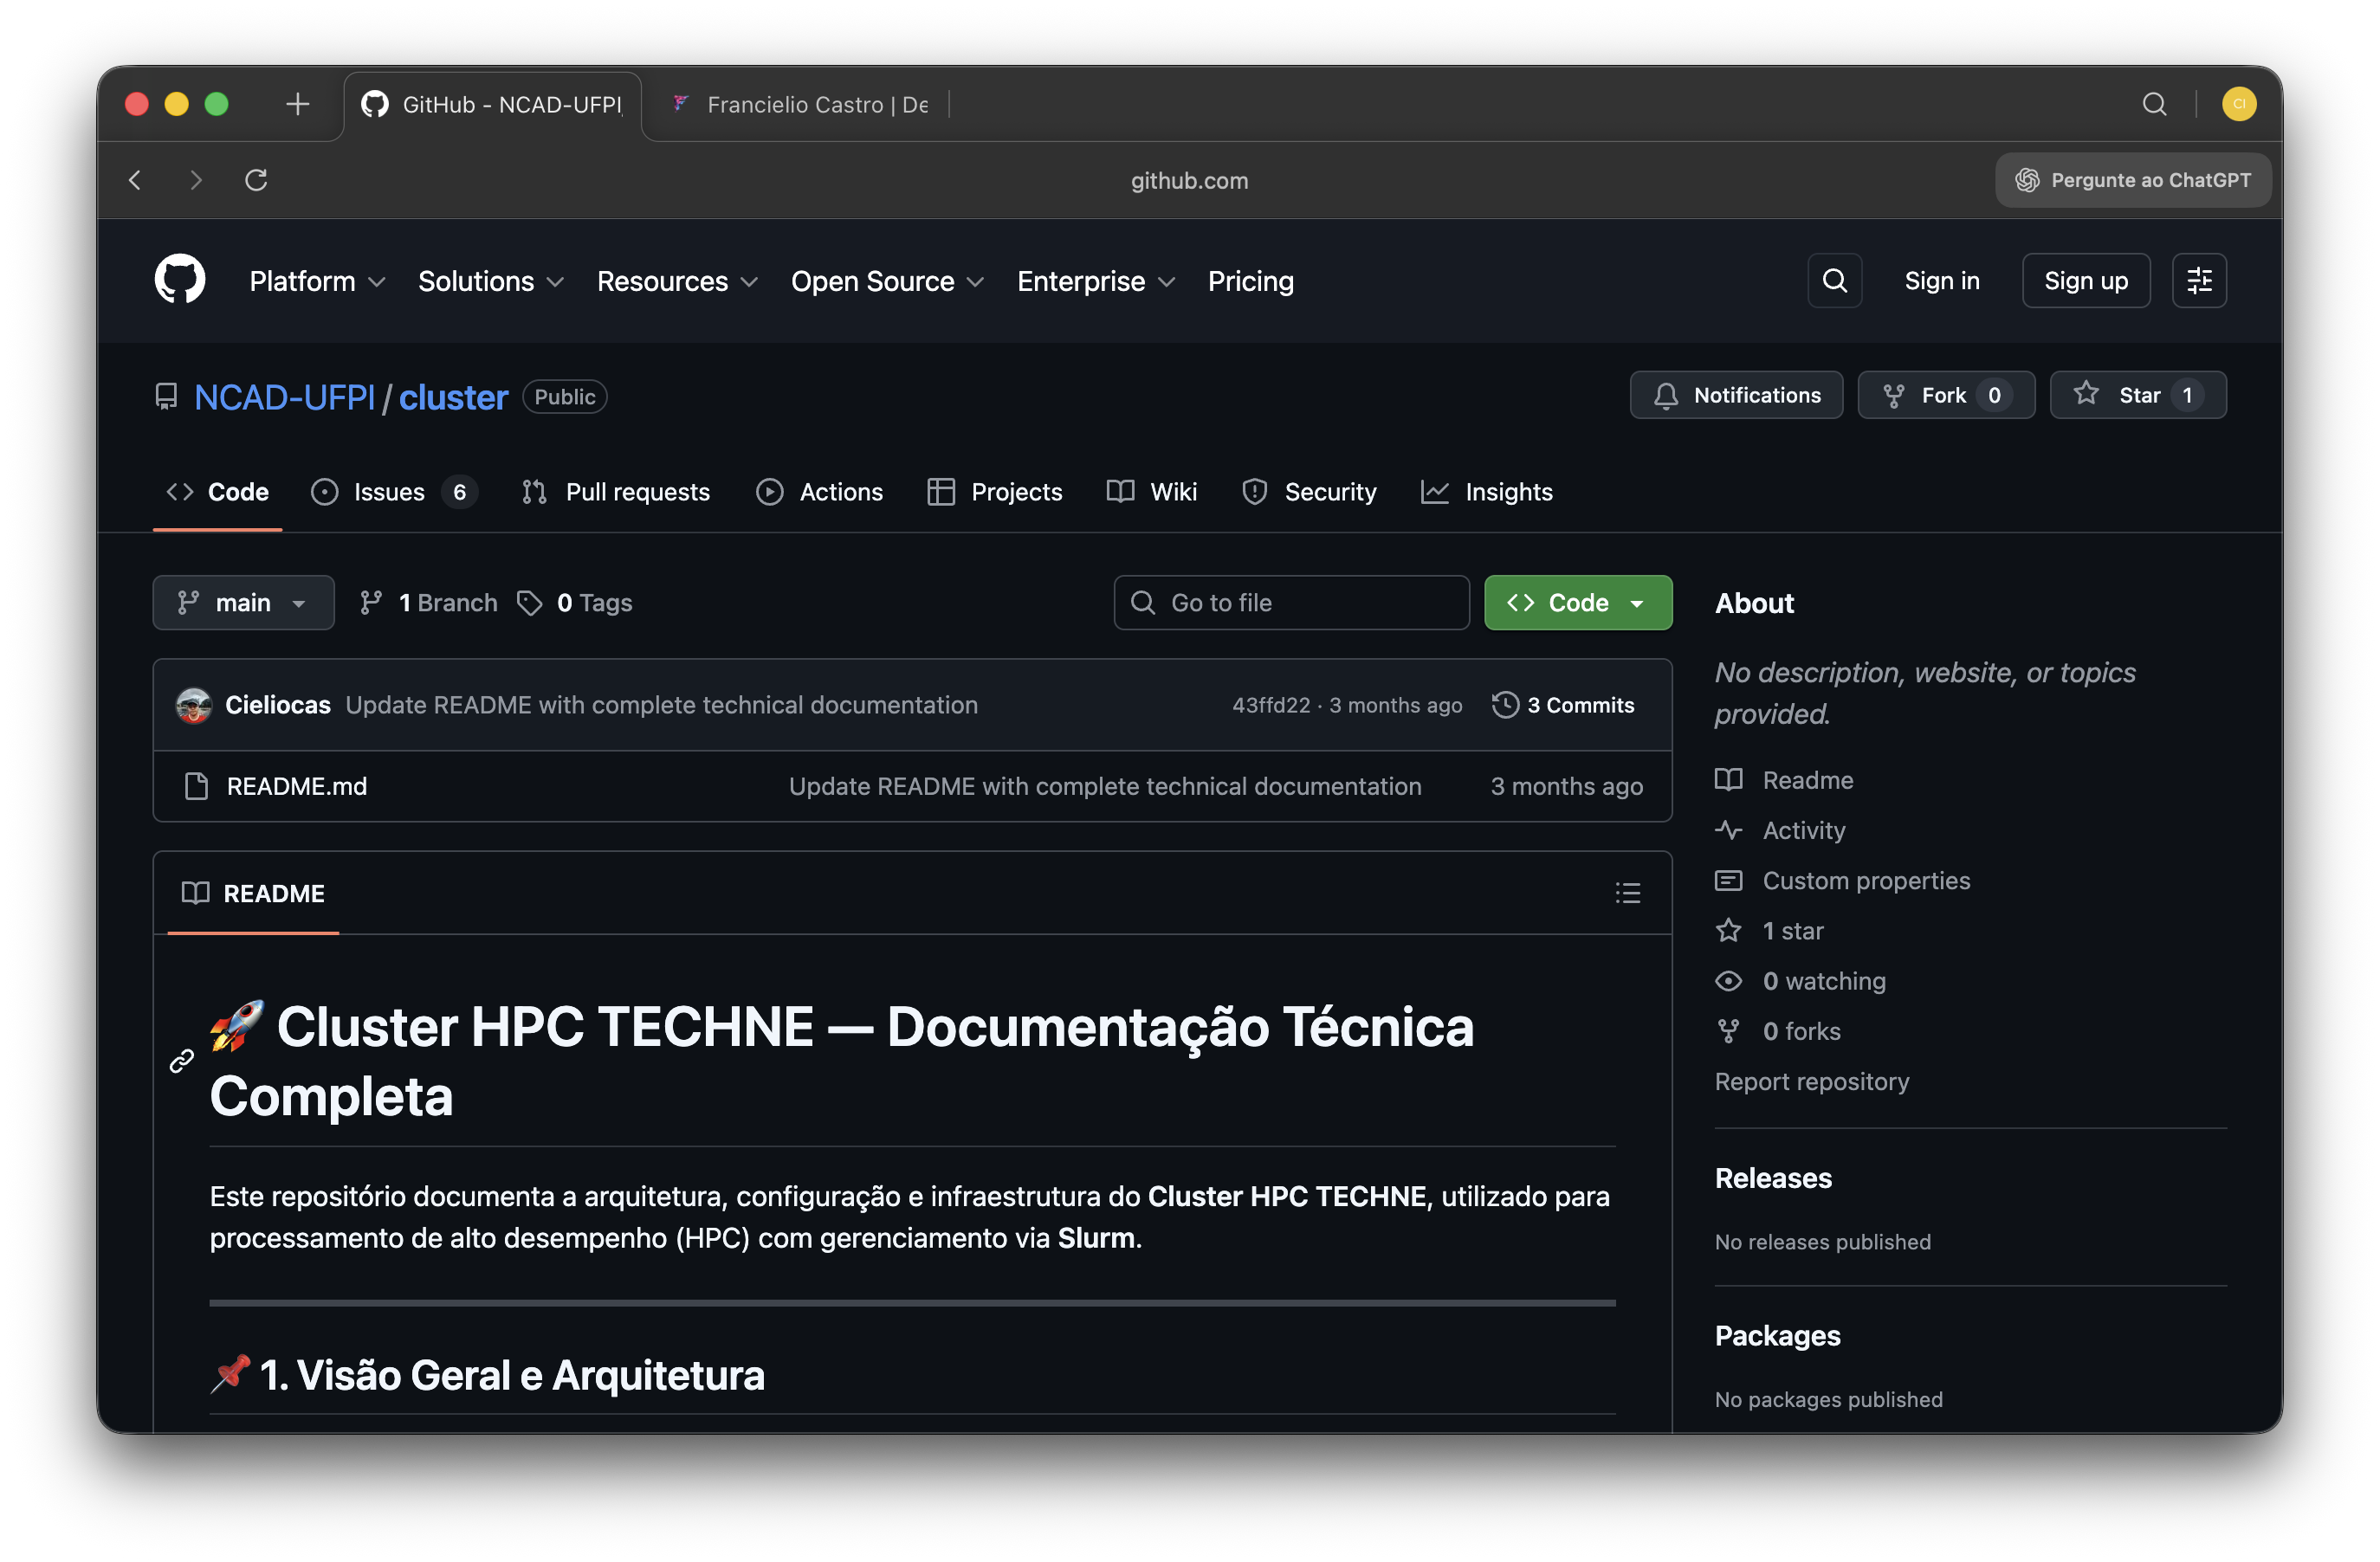Viewport: 2380px width, 1562px height.
Task: Open the NCAD-UFPI organization link
Action: click(x=285, y=397)
